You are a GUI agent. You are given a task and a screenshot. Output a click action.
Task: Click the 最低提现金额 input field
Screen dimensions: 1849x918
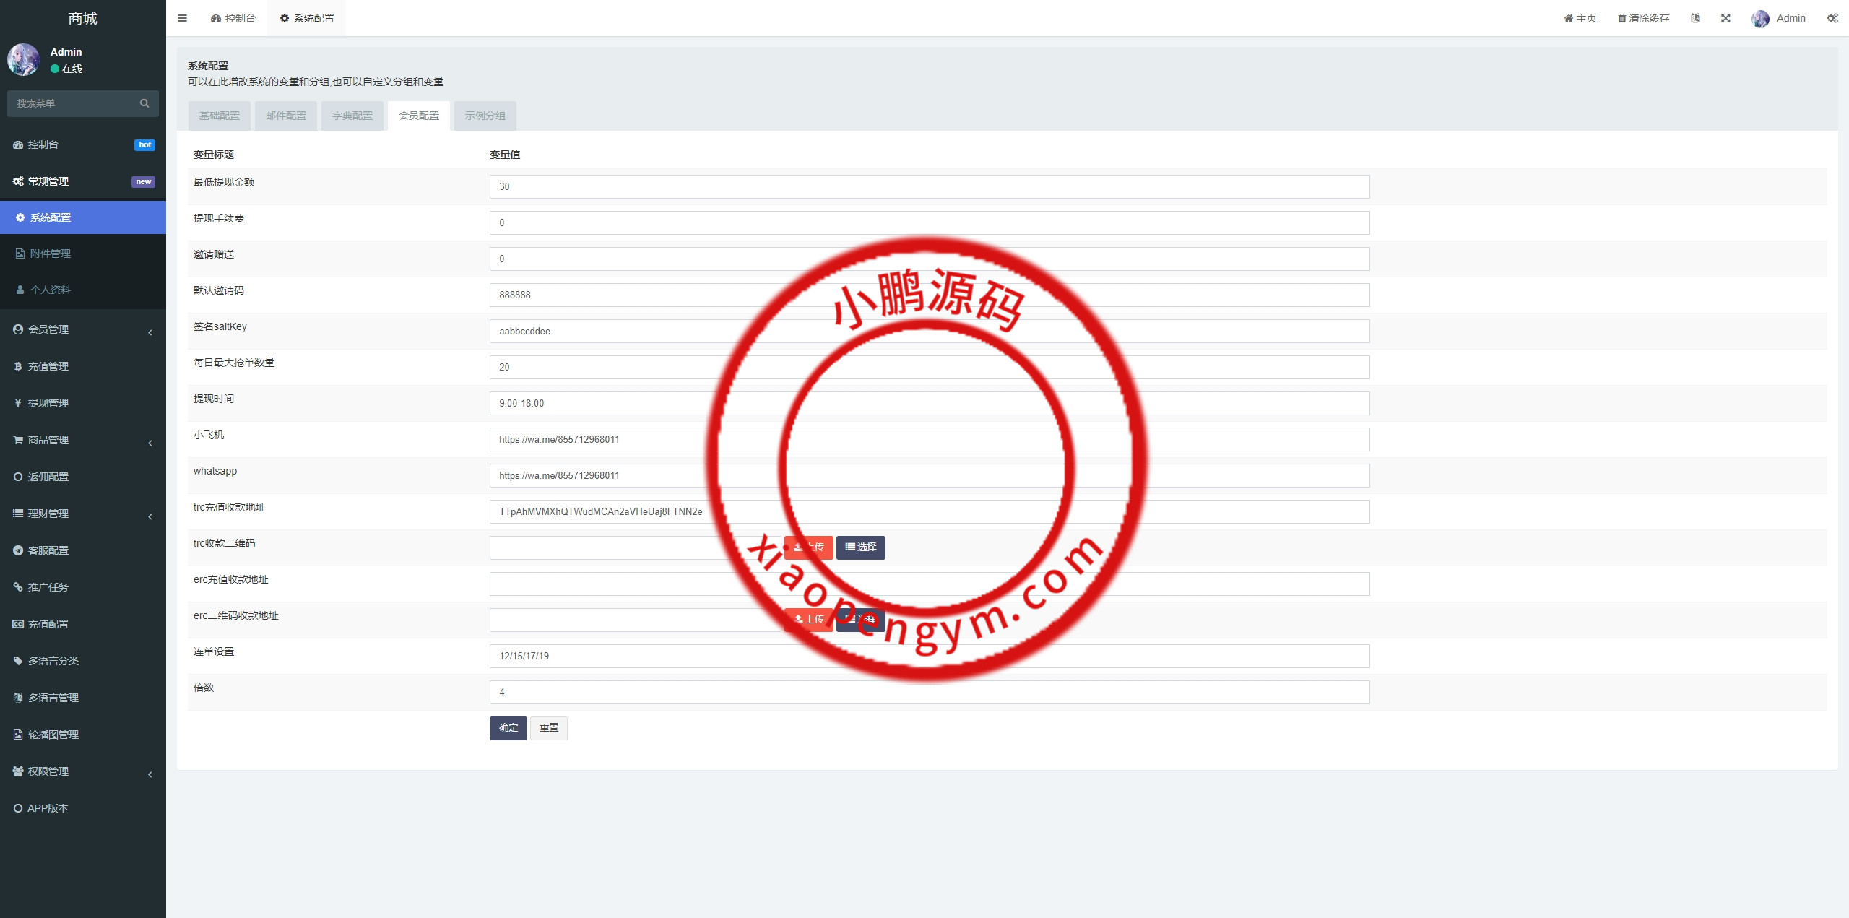[x=929, y=186]
